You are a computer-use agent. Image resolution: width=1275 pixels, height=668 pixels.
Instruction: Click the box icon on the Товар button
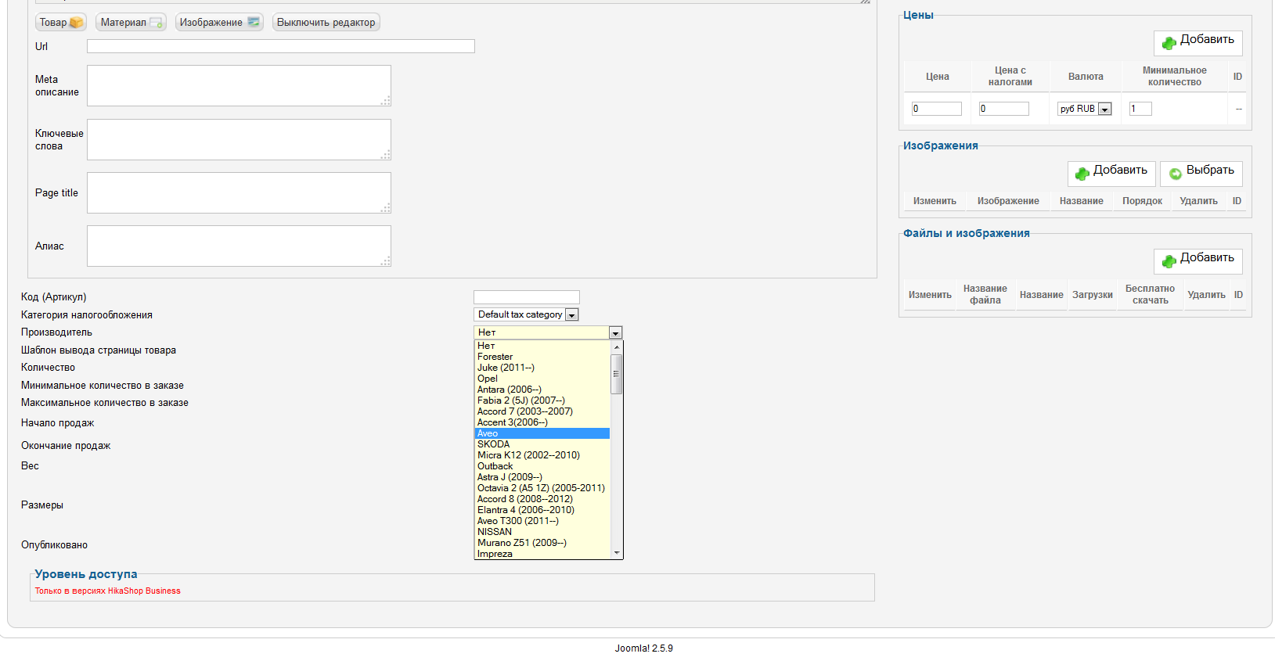[76, 23]
